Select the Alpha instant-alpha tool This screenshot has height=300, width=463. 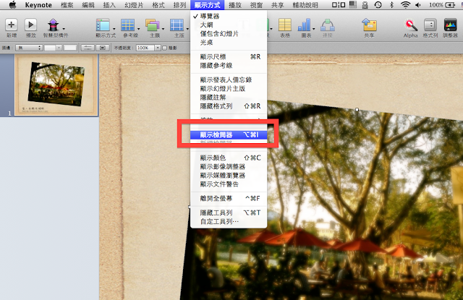pyautogui.click(x=411, y=25)
